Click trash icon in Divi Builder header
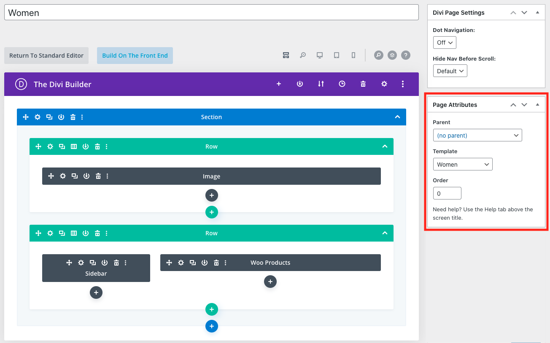Viewport: 550px width, 343px height. click(x=363, y=84)
